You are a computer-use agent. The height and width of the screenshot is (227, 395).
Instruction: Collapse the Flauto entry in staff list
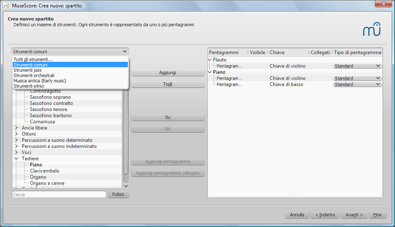click(x=210, y=60)
